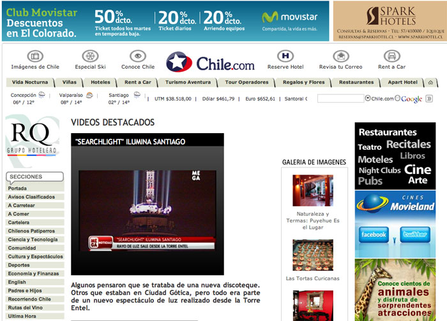The image size is (447, 321).
Task: Open the Apart Hotel tab
Action: pyautogui.click(x=402, y=82)
